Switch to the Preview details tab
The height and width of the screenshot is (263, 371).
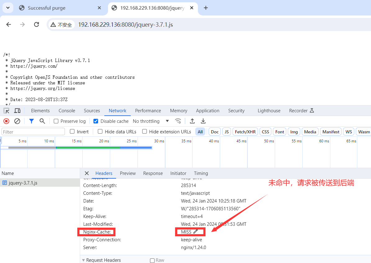[x=128, y=173]
